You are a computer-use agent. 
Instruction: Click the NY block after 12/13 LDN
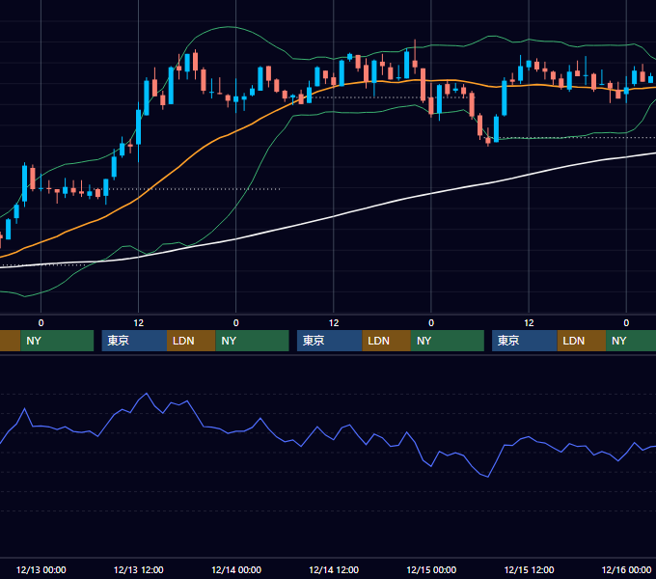pos(253,341)
